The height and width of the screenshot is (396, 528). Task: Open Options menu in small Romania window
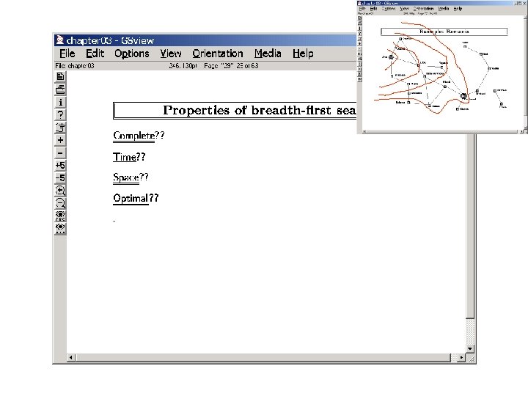click(388, 9)
